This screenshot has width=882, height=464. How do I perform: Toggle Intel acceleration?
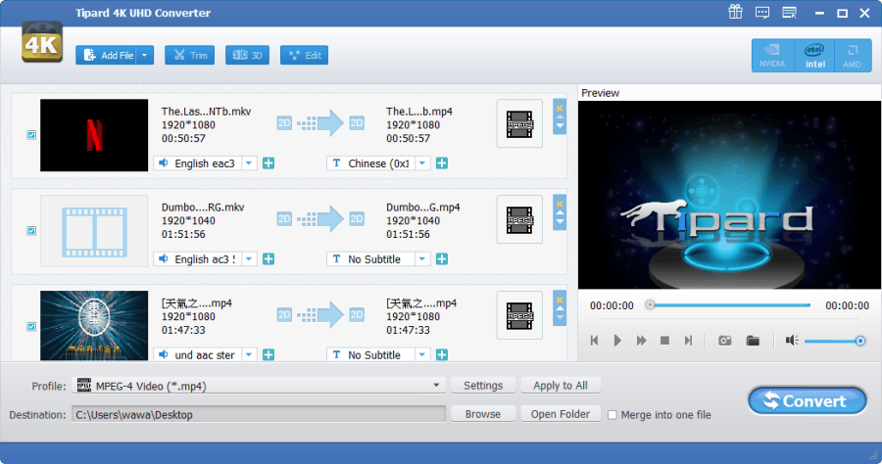click(814, 56)
